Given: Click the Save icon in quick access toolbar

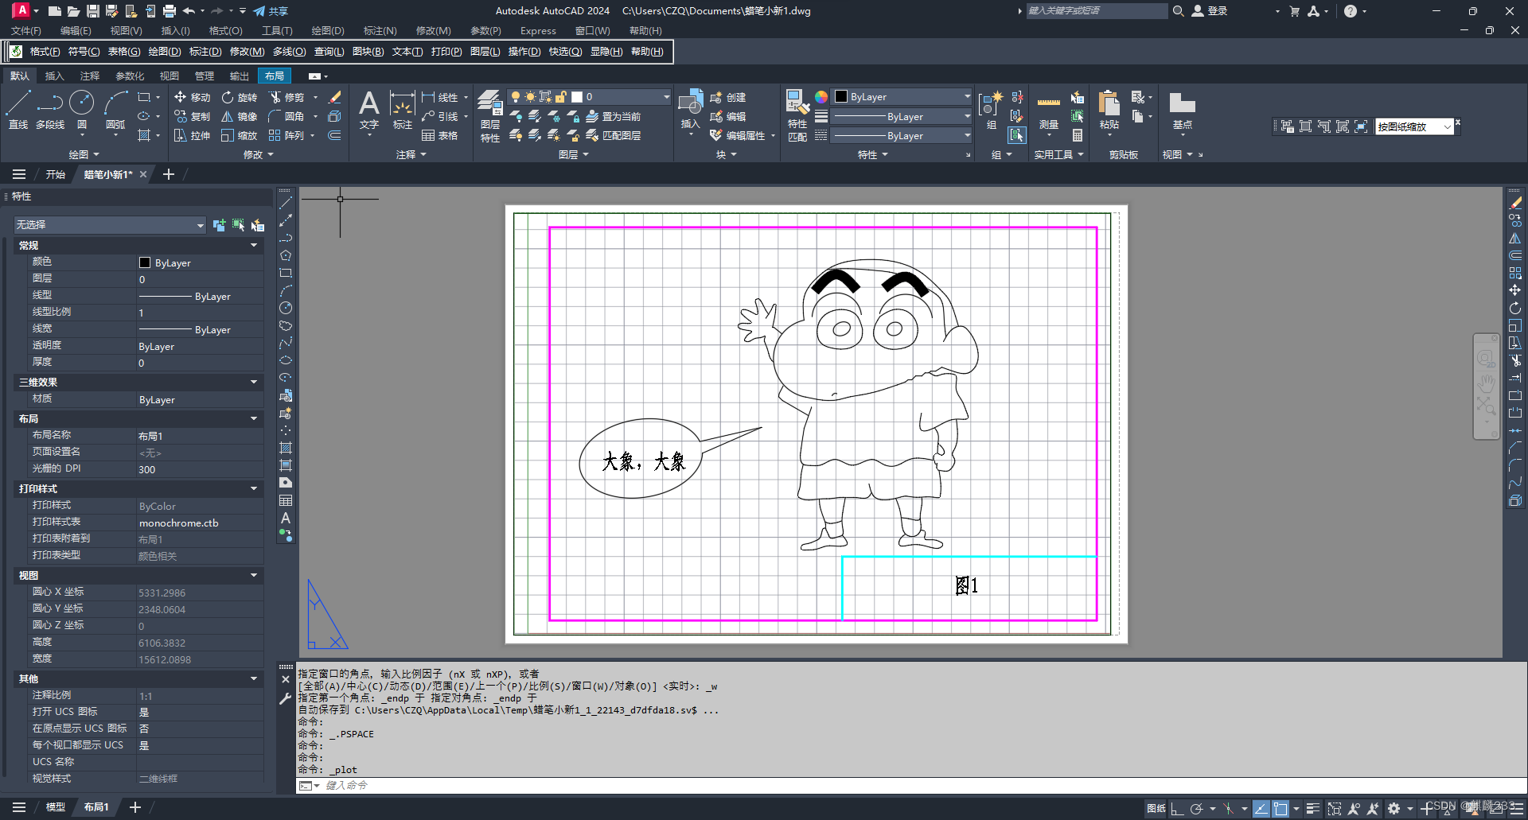Looking at the screenshot, I should (92, 11).
